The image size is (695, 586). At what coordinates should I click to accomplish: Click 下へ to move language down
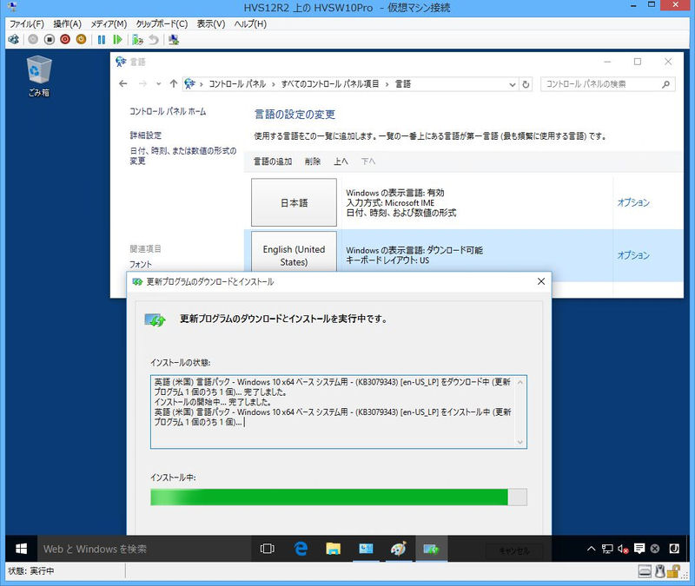click(x=367, y=161)
